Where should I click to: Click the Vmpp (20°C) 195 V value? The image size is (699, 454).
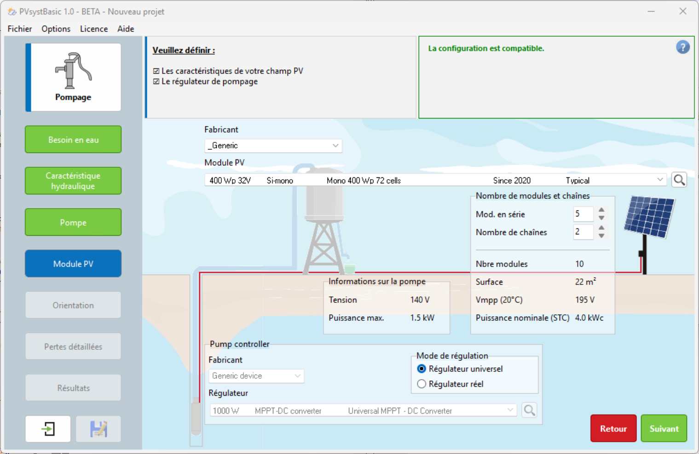pyautogui.click(x=585, y=300)
